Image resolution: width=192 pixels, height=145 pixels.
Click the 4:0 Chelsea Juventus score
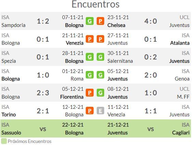click(x=151, y=21)
